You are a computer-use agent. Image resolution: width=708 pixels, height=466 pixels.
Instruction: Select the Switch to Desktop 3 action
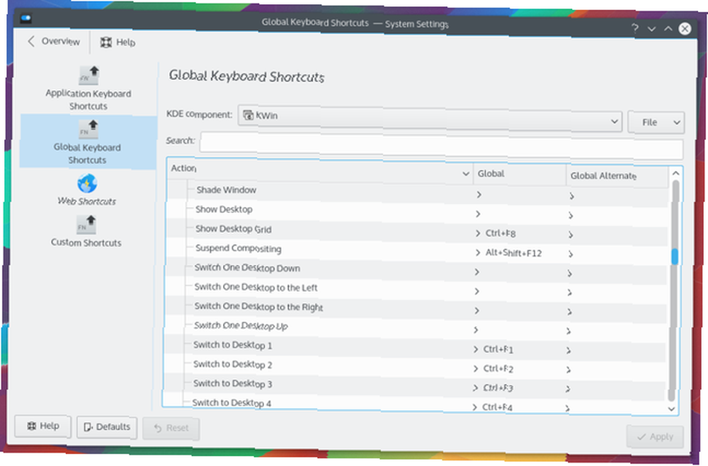click(232, 384)
